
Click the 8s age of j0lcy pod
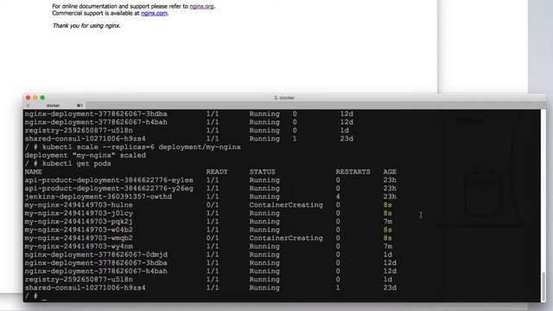(x=388, y=213)
